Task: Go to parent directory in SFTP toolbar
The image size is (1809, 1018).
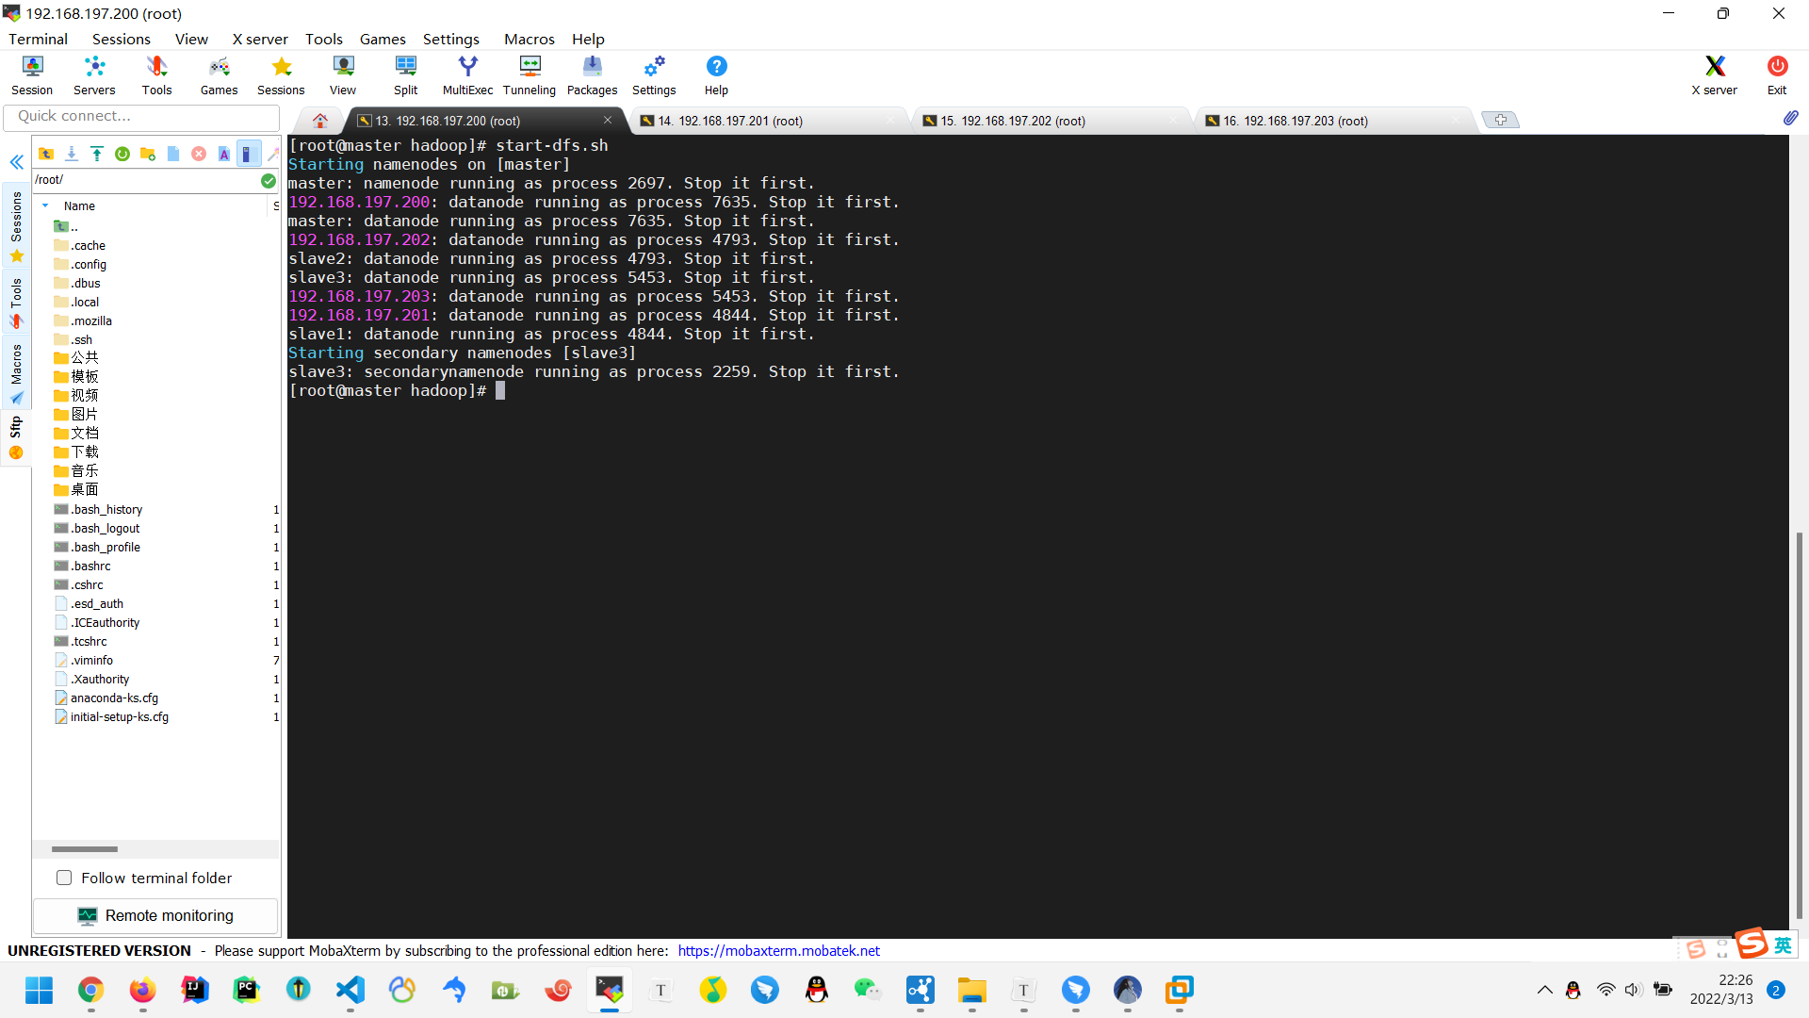Action: pyautogui.click(x=45, y=154)
